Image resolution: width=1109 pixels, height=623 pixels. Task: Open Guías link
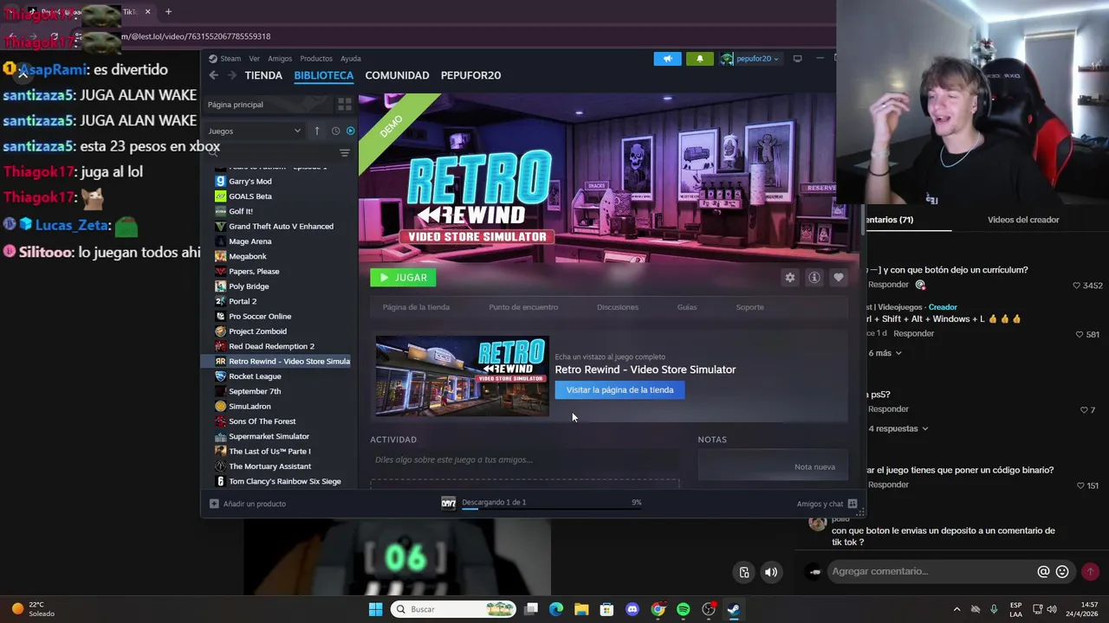(687, 307)
